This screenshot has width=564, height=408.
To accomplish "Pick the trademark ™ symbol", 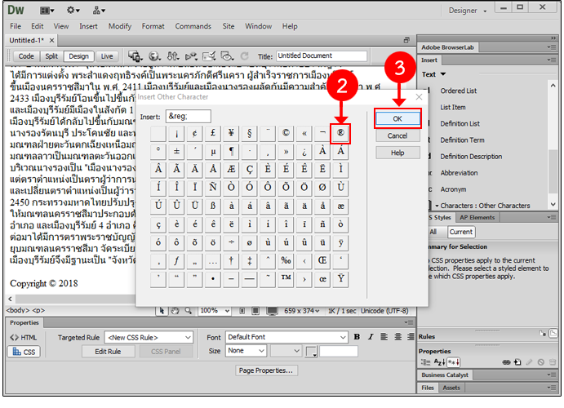I will (x=285, y=277).
